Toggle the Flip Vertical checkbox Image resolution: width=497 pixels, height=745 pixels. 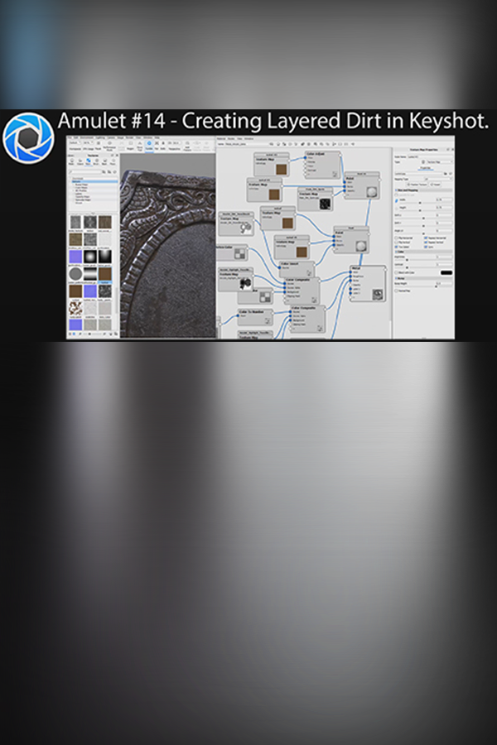point(396,243)
